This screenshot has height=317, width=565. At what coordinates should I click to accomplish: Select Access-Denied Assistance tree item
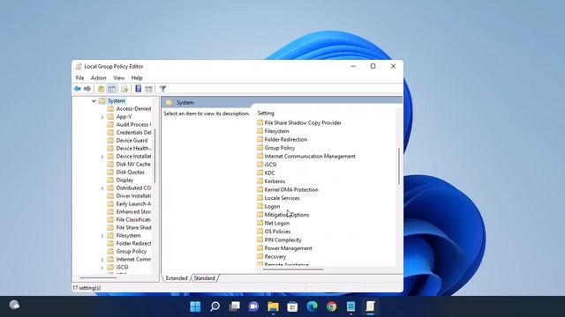(133, 108)
